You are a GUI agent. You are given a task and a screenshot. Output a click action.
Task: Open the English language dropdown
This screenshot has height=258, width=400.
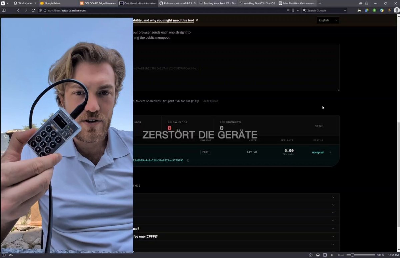328,20
